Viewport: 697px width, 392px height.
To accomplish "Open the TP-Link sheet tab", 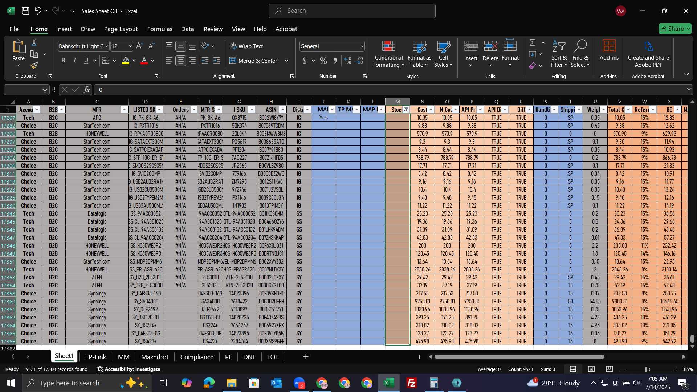I will pyautogui.click(x=95, y=357).
